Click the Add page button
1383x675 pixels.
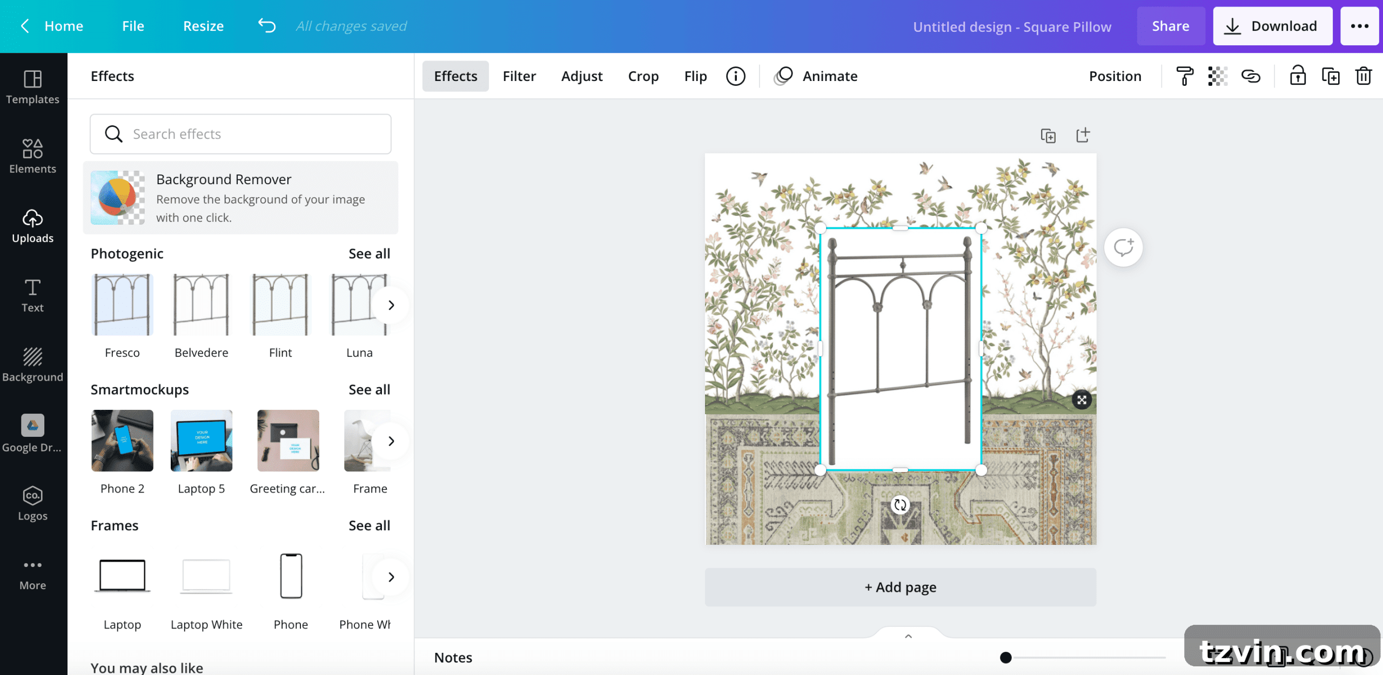click(901, 587)
